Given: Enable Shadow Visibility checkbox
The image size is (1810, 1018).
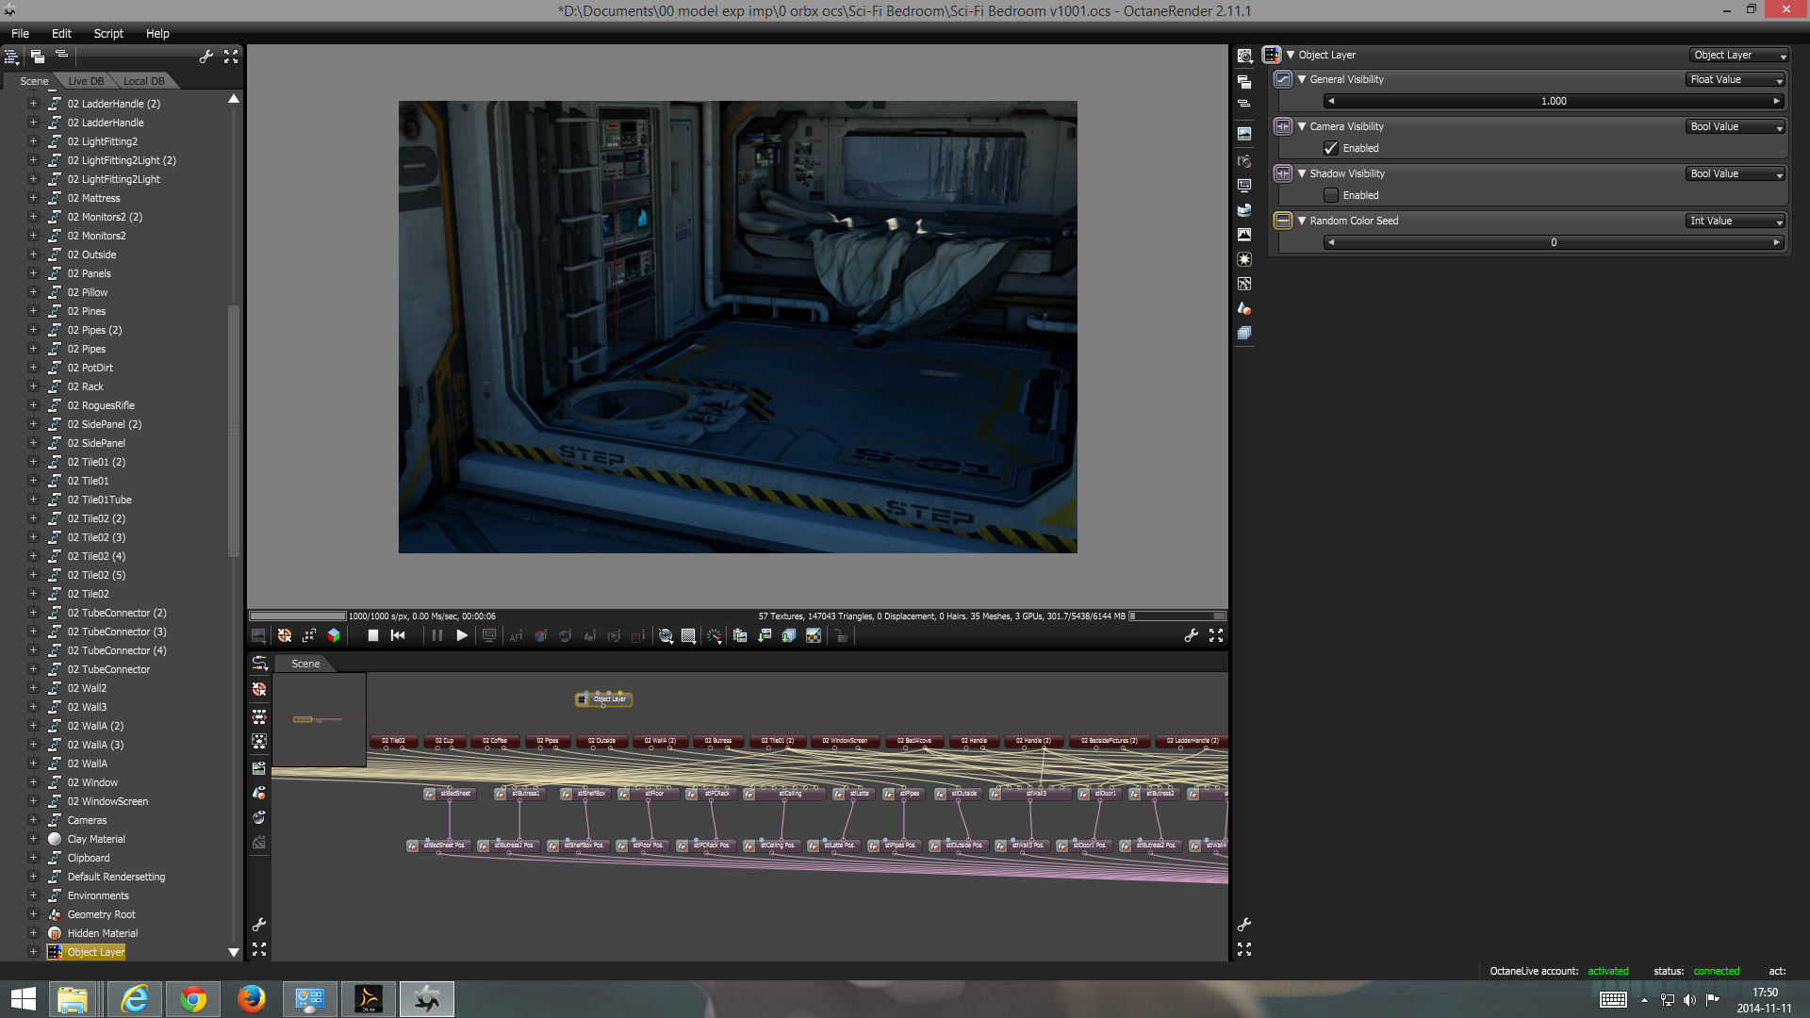Looking at the screenshot, I should [x=1331, y=195].
